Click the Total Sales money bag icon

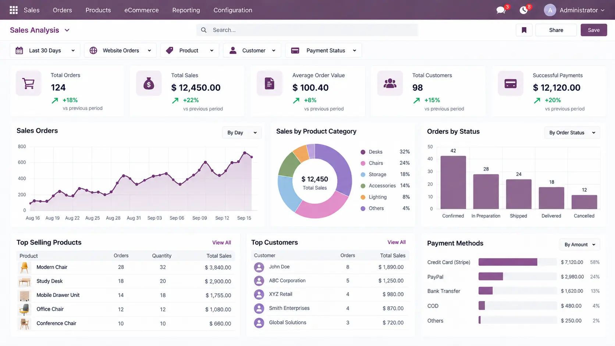point(149,83)
